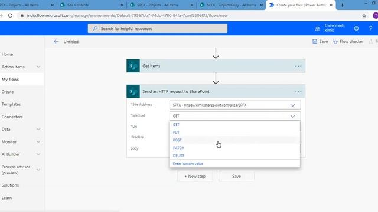Open Templates in the sidebar
378x212 pixels.
click(11, 104)
